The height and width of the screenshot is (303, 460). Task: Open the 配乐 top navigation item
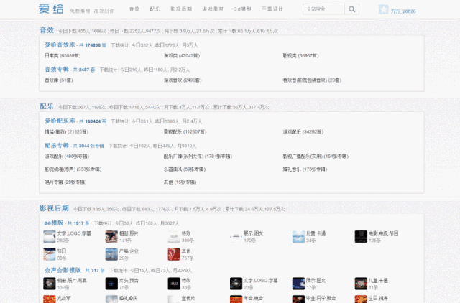155,9
